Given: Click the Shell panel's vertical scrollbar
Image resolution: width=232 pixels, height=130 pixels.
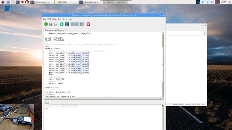Looking at the screenshot, I should [x=163, y=117].
